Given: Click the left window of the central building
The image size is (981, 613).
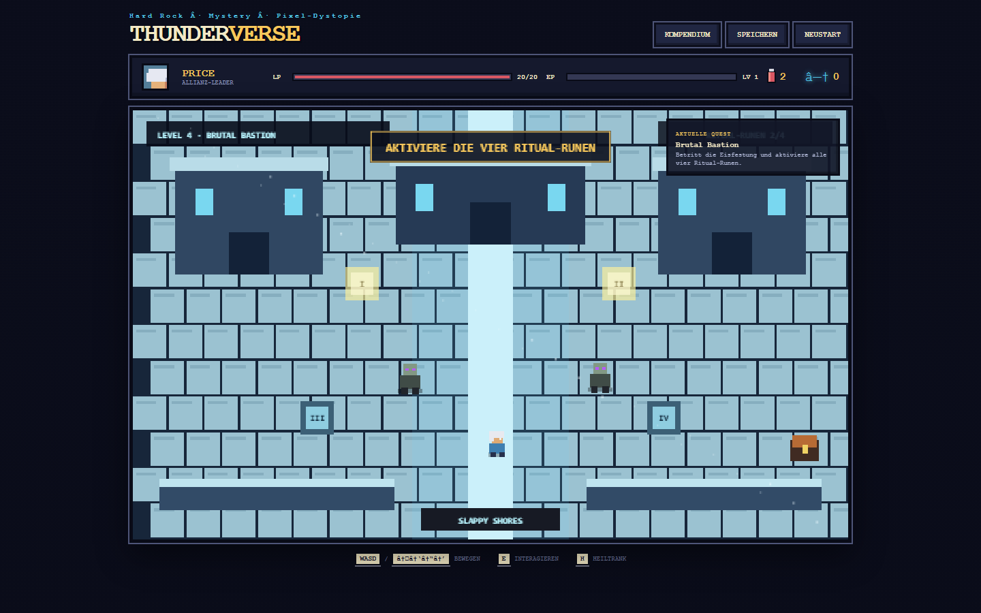Looking at the screenshot, I should pyautogui.click(x=424, y=198).
